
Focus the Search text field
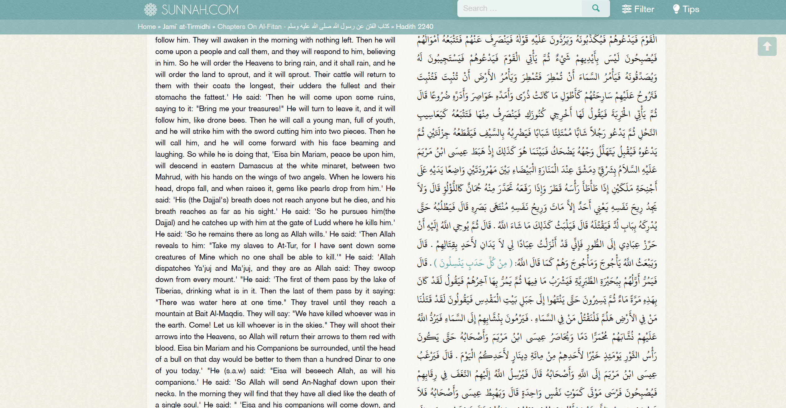point(519,8)
